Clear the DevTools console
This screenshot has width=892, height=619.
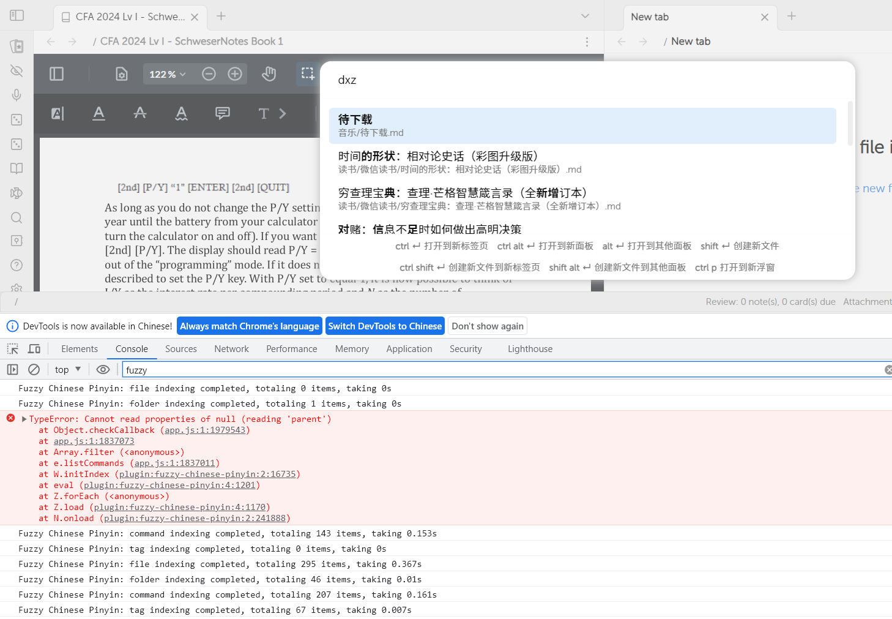pos(34,369)
